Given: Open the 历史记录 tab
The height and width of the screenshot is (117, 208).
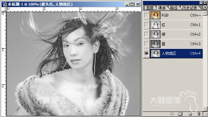Looking at the screenshot, I should [x=190, y=8].
